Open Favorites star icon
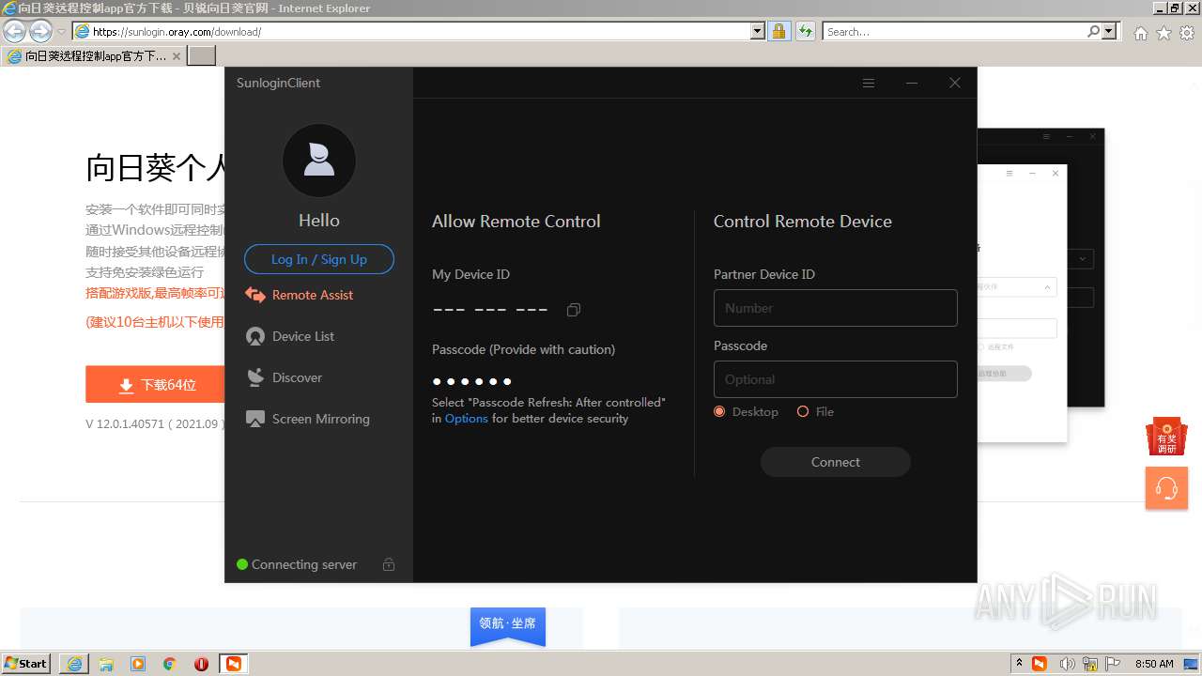Viewport: 1202px width, 676px height. coord(1163,33)
